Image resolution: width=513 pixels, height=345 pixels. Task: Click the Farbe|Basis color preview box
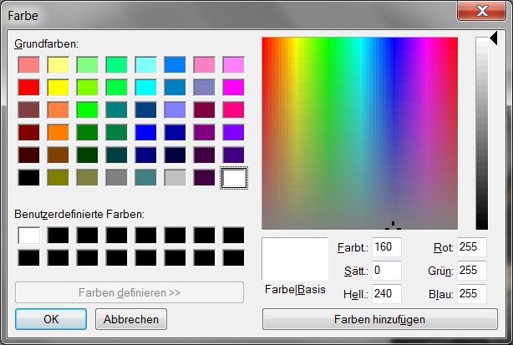click(295, 259)
